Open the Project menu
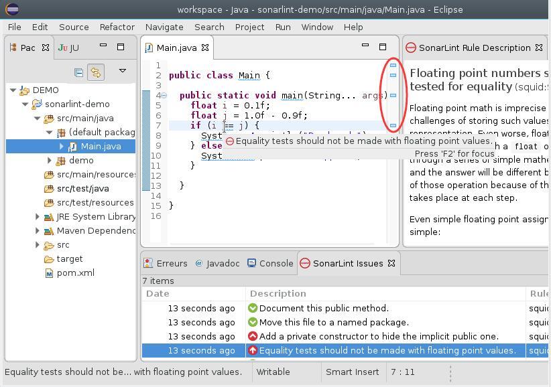551x387 pixels. [x=249, y=27]
